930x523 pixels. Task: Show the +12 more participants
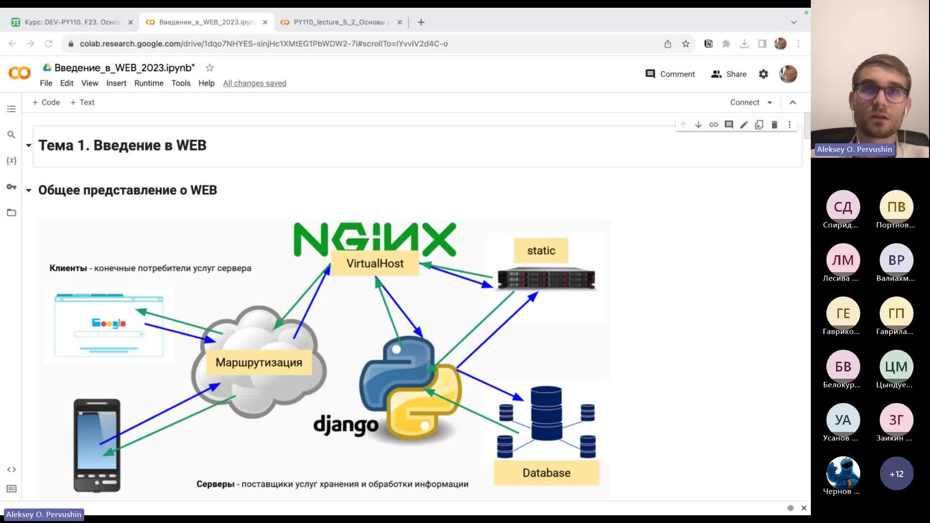coord(897,474)
